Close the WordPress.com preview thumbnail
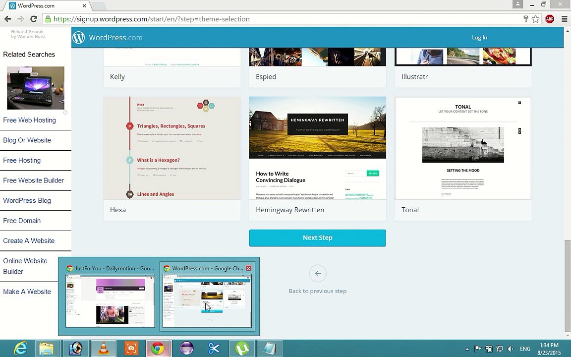571x357 pixels. (248, 268)
